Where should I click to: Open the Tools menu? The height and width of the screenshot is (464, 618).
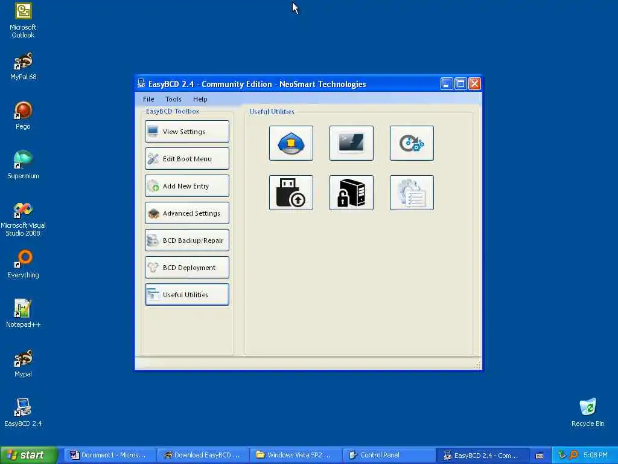[173, 99]
